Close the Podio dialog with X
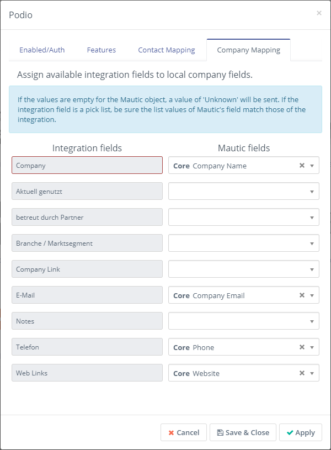 point(319,13)
